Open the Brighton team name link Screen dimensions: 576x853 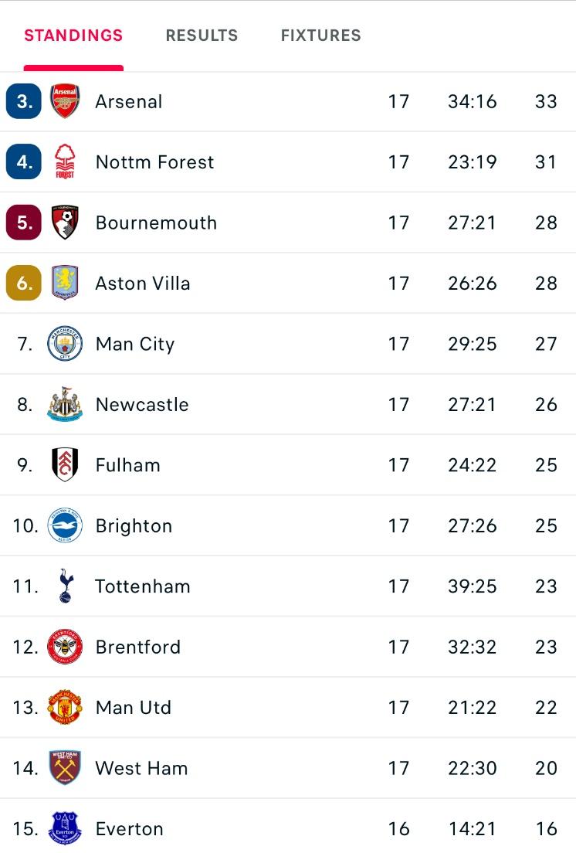[134, 526]
